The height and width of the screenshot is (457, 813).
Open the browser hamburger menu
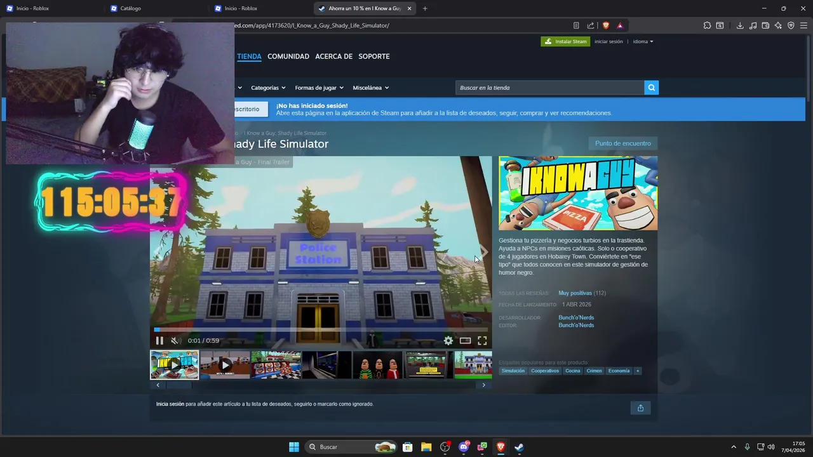pyautogui.click(x=803, y=25)
